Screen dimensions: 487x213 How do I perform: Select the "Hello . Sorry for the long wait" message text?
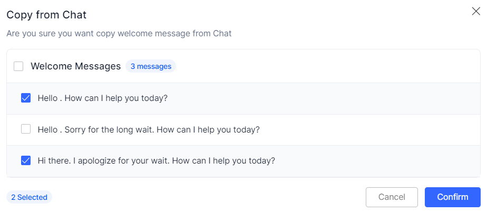point(149,129)
